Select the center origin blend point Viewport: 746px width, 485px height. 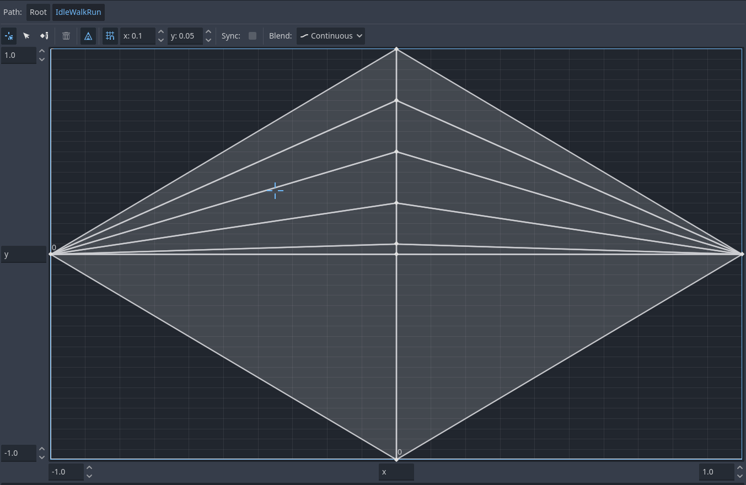[396, 254]
